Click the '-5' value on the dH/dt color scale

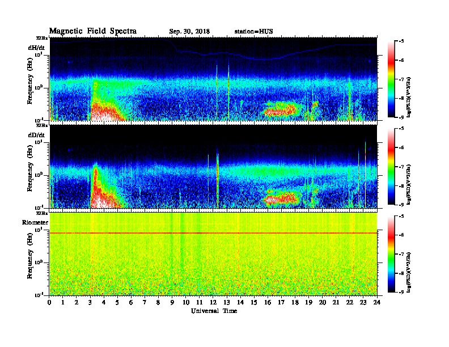coord(400,41)
